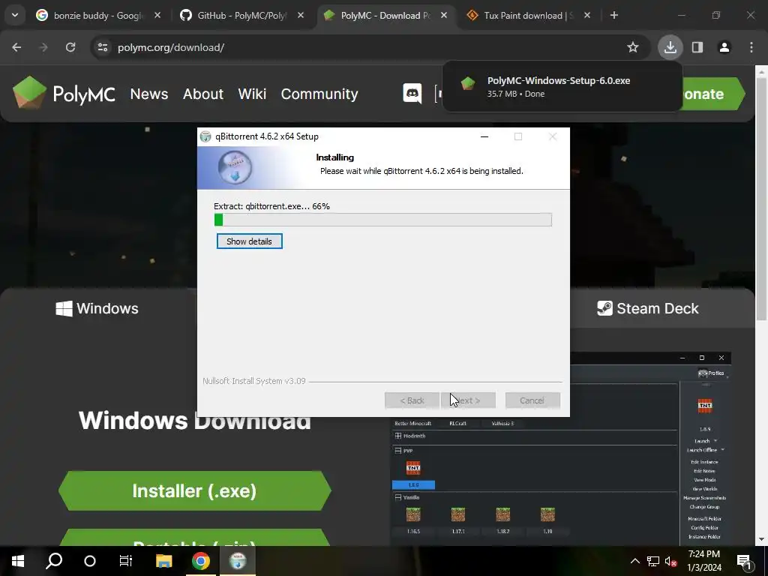Click Cancel in qBittorrent setup

[532, 400]
